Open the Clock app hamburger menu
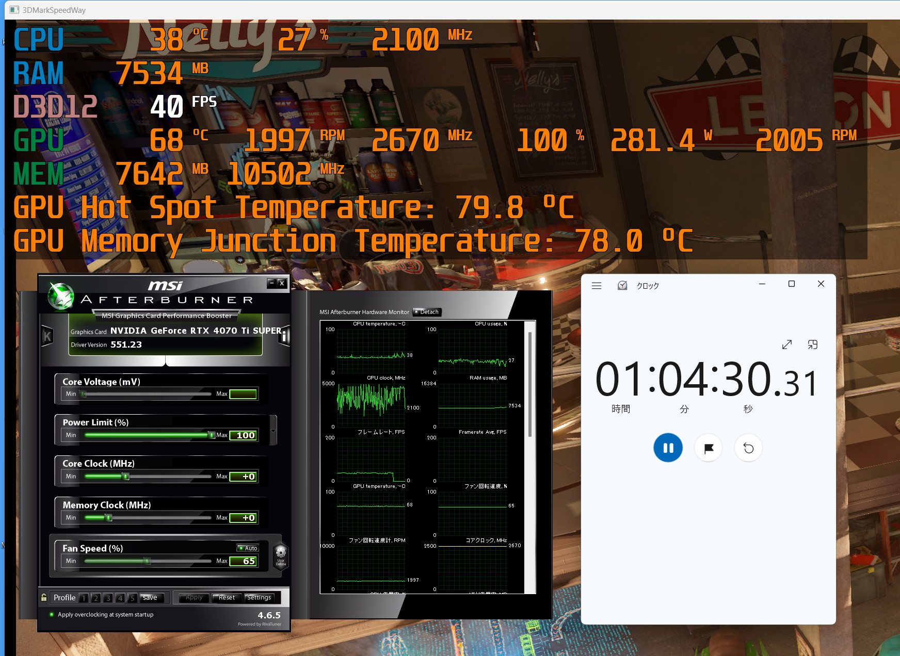This screenshot has width=900, height=656. point(597,285)
